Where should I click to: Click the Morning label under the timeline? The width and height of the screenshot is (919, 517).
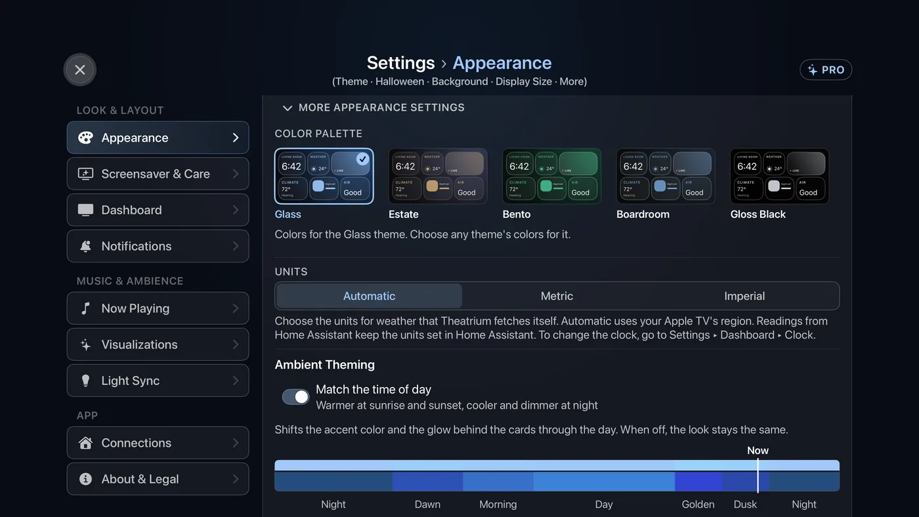[x=498, y=505]
